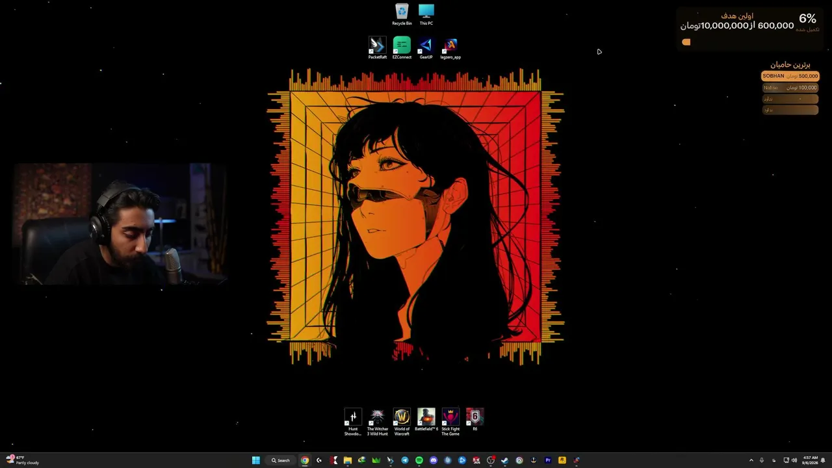Click the microphone icon in system tray
Image resolution: width=832 pixels, height=468 pixels.
pyautogui.click(x=762, y=460)
